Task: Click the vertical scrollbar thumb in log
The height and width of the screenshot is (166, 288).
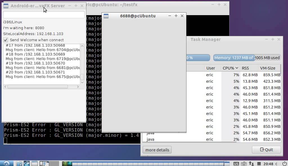Action: 82,77
